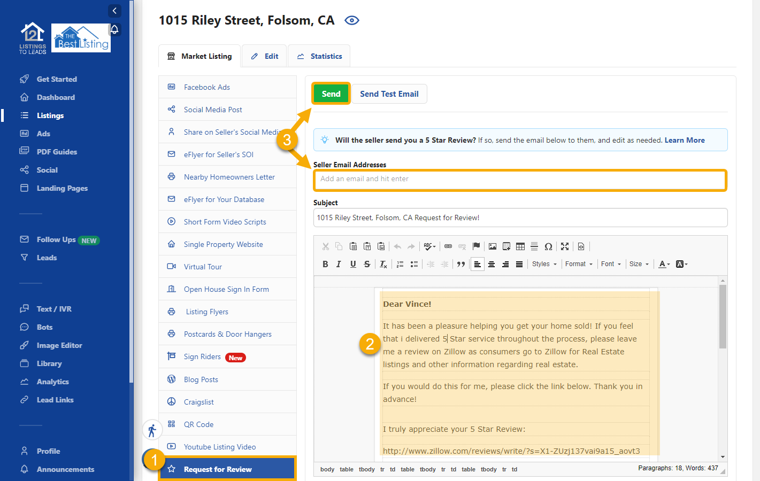The height and width of the screenshot is (481, 760).
Task: Toggle the listing visibility eye icon
Action: click(351, 20)
